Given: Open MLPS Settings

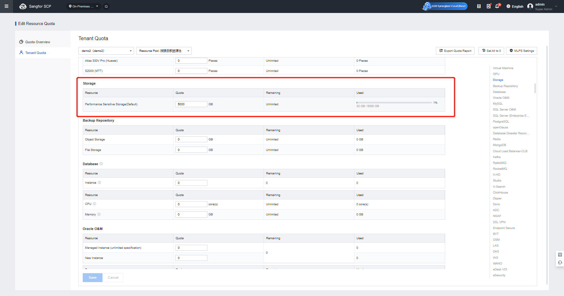Looking at the screenshot, I should (521, 51).
